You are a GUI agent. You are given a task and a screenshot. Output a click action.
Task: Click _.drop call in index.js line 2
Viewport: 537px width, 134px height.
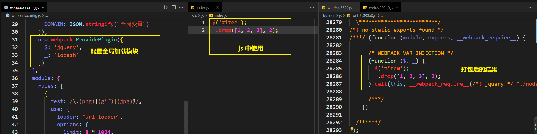click(243, 30)
